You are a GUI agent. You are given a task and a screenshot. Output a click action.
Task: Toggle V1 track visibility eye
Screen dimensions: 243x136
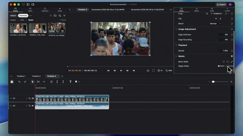coord(33,99)
